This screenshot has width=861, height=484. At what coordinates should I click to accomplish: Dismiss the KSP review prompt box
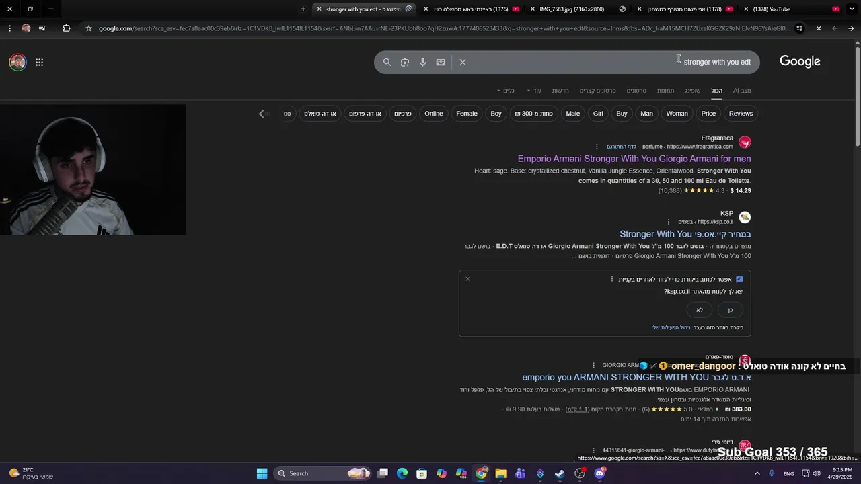pos(467,279)
